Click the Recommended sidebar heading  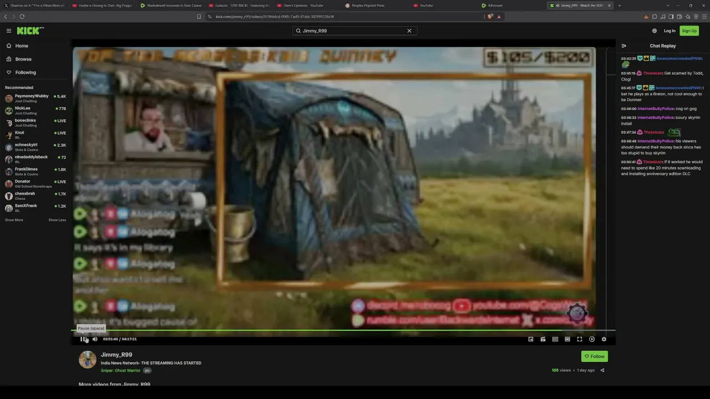click(x=19, y=88)
